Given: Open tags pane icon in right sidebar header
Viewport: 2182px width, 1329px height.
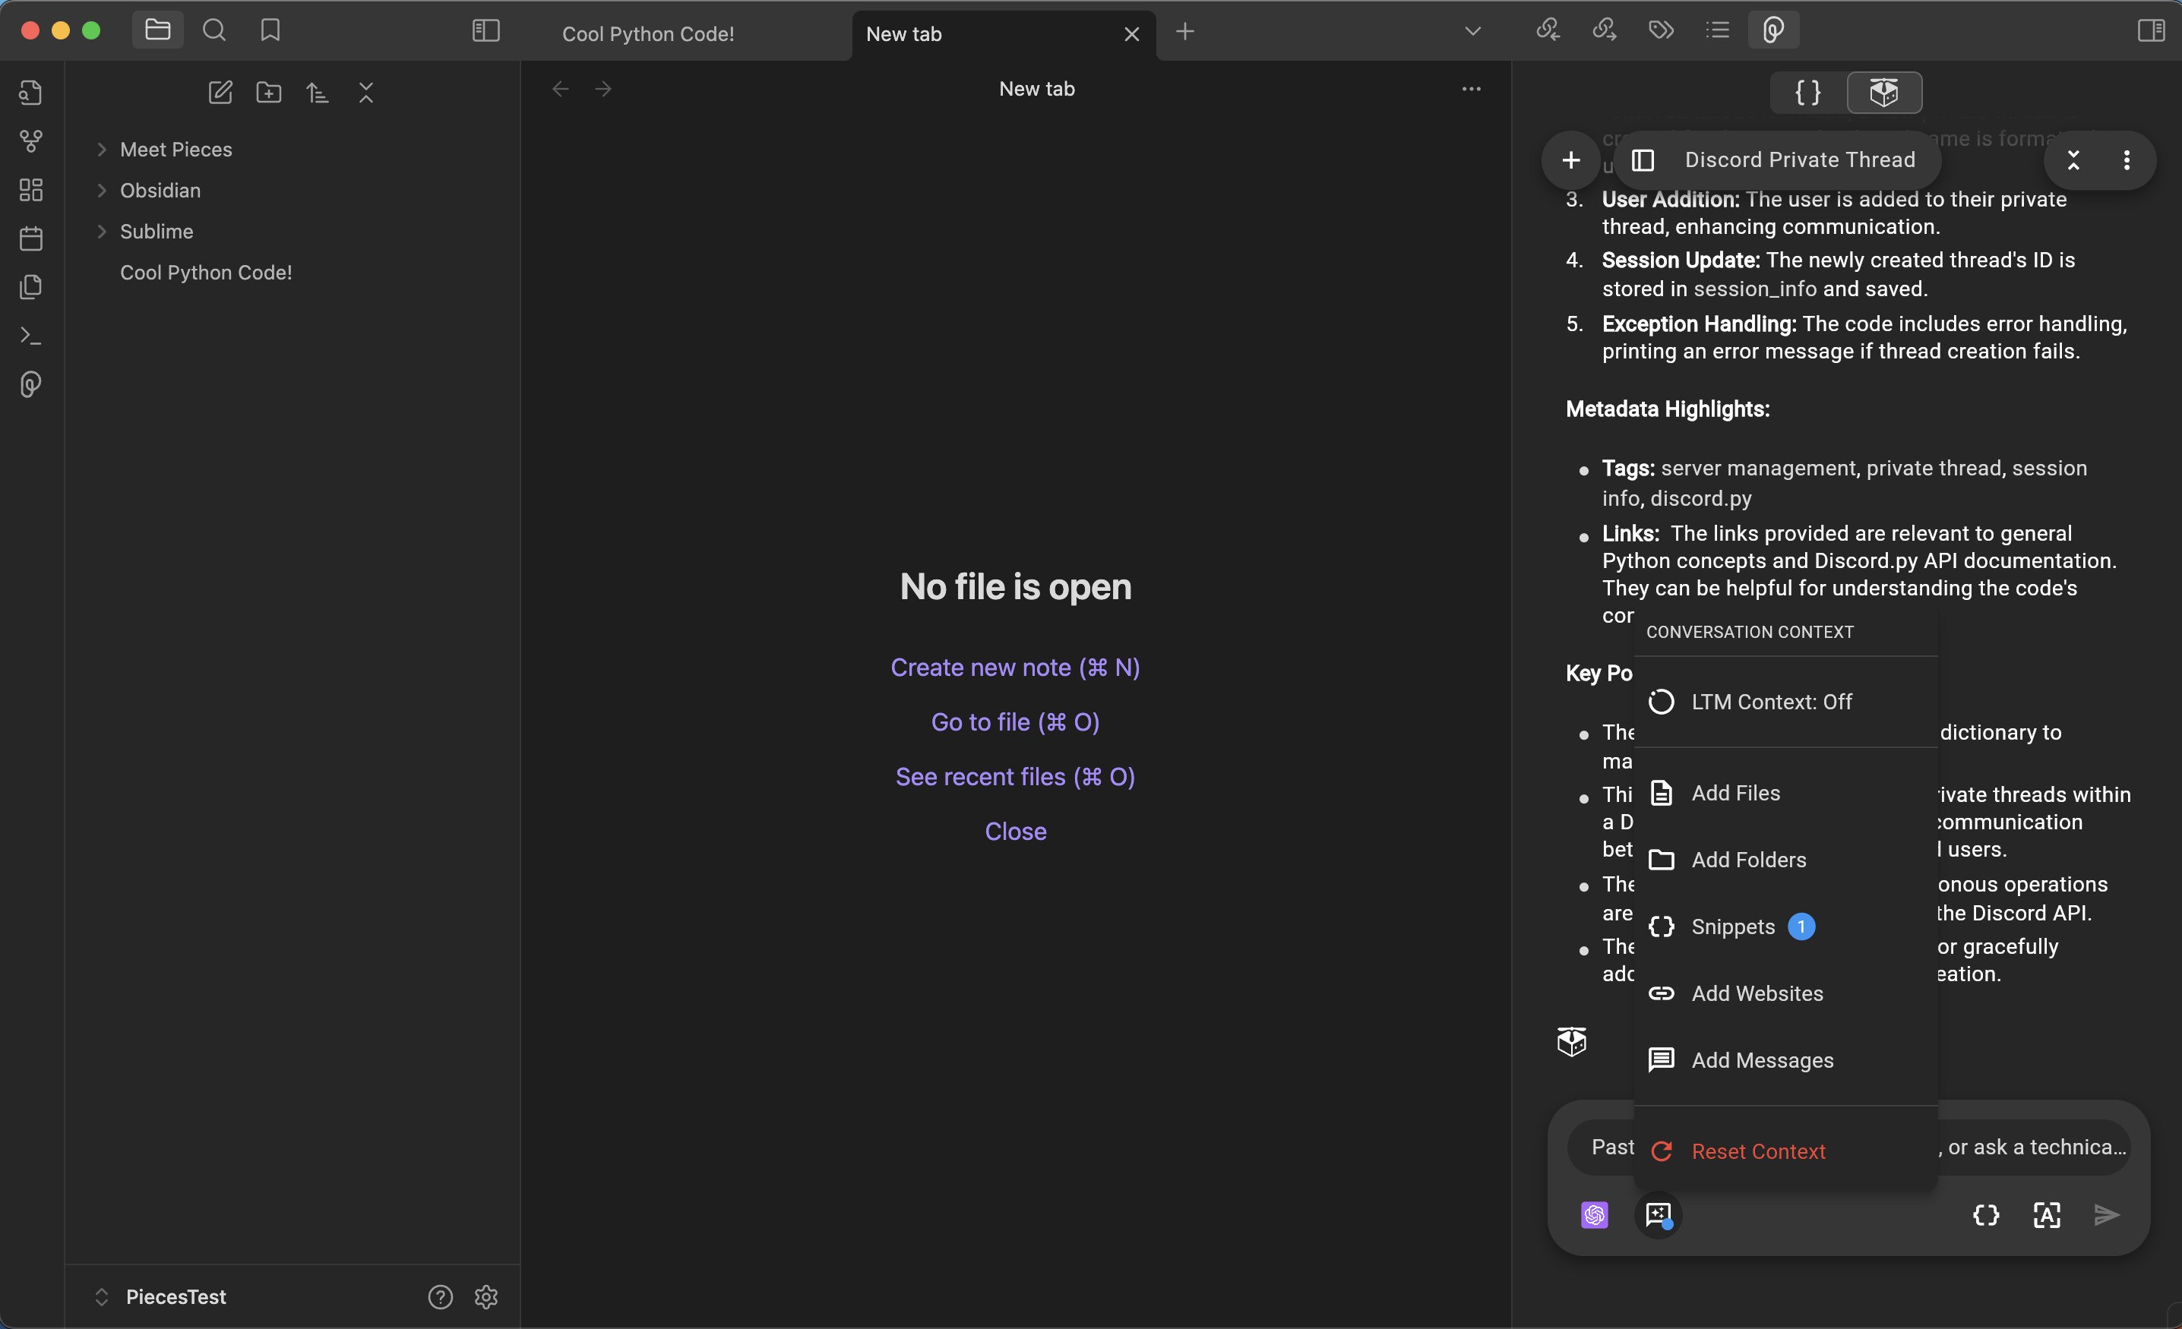Looking at the screenshot, I should tap(1662, 30).
